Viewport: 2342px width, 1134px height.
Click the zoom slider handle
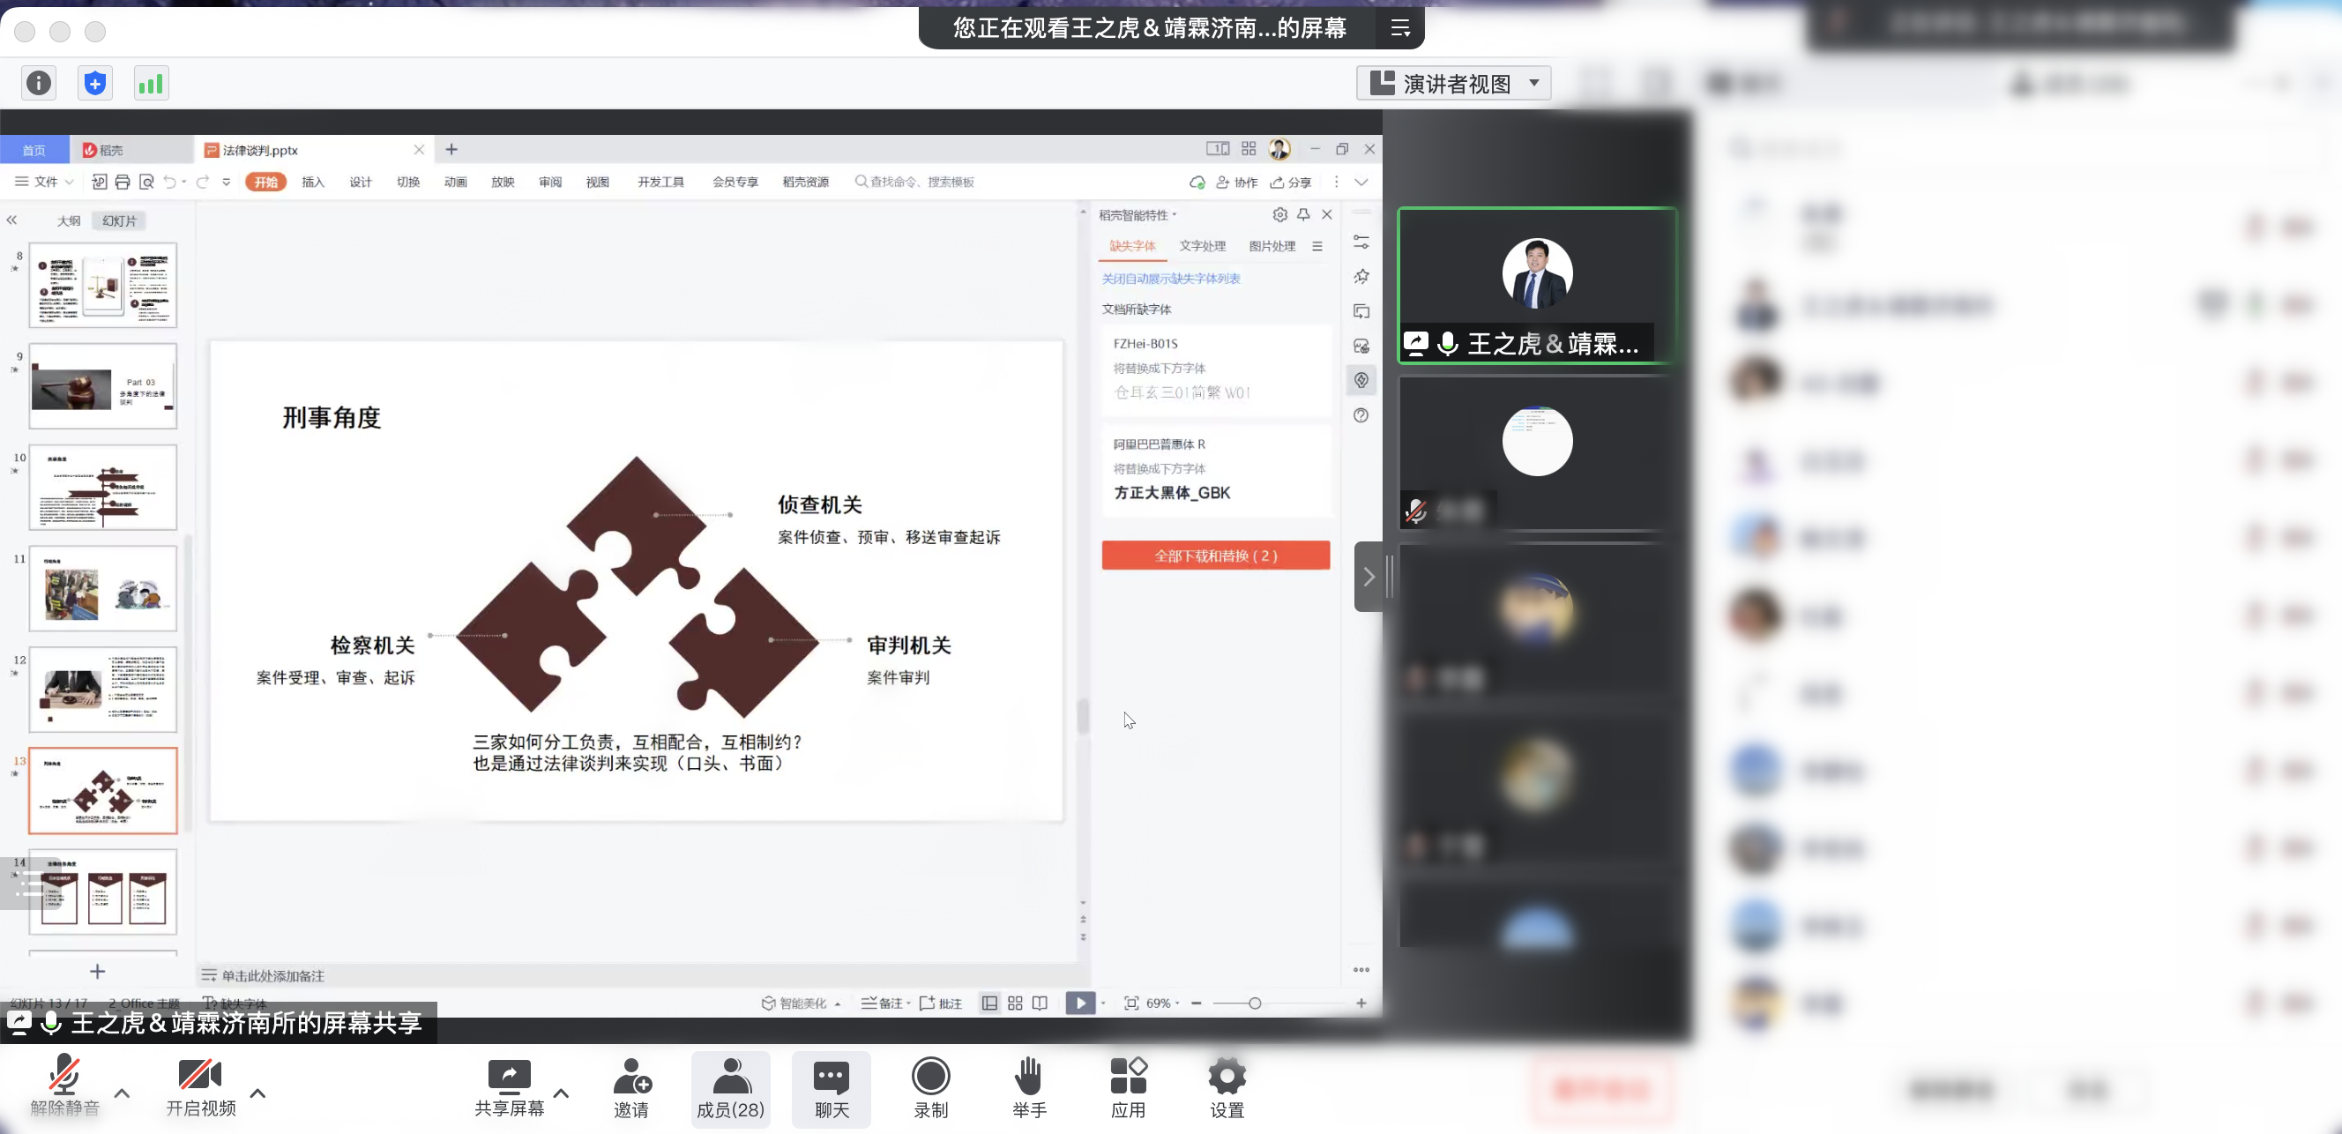click(x=1255, y=1003)
